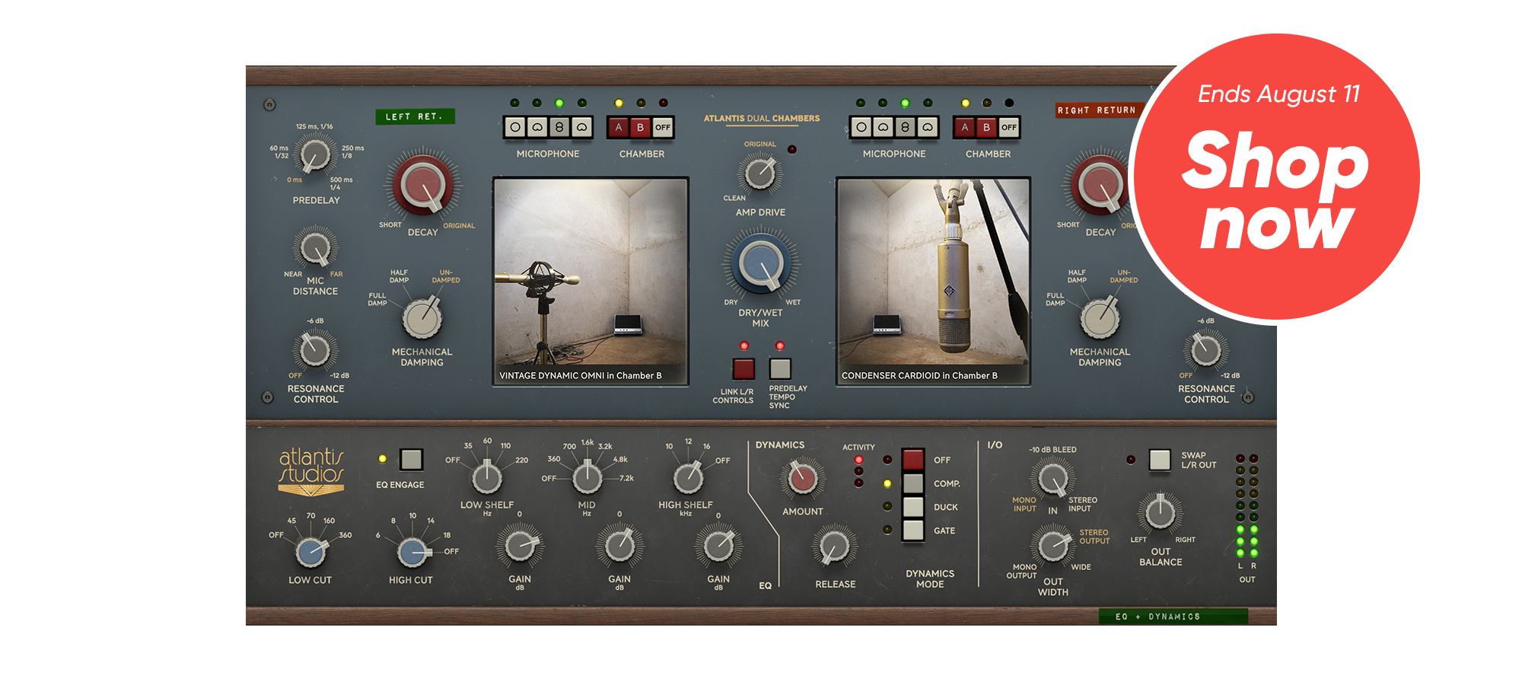
Task: Click the Low Shelf frequency knob
Action: [x=487, y=478]
